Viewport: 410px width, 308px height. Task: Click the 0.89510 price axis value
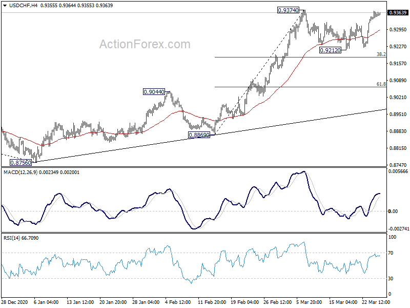398,114
